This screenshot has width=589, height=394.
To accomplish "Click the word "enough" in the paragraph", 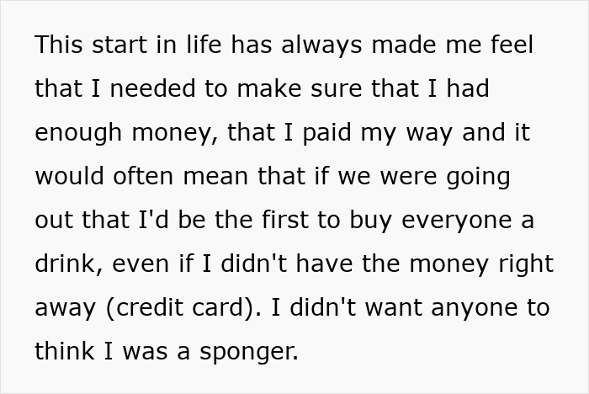I will [x=78, y=134].
